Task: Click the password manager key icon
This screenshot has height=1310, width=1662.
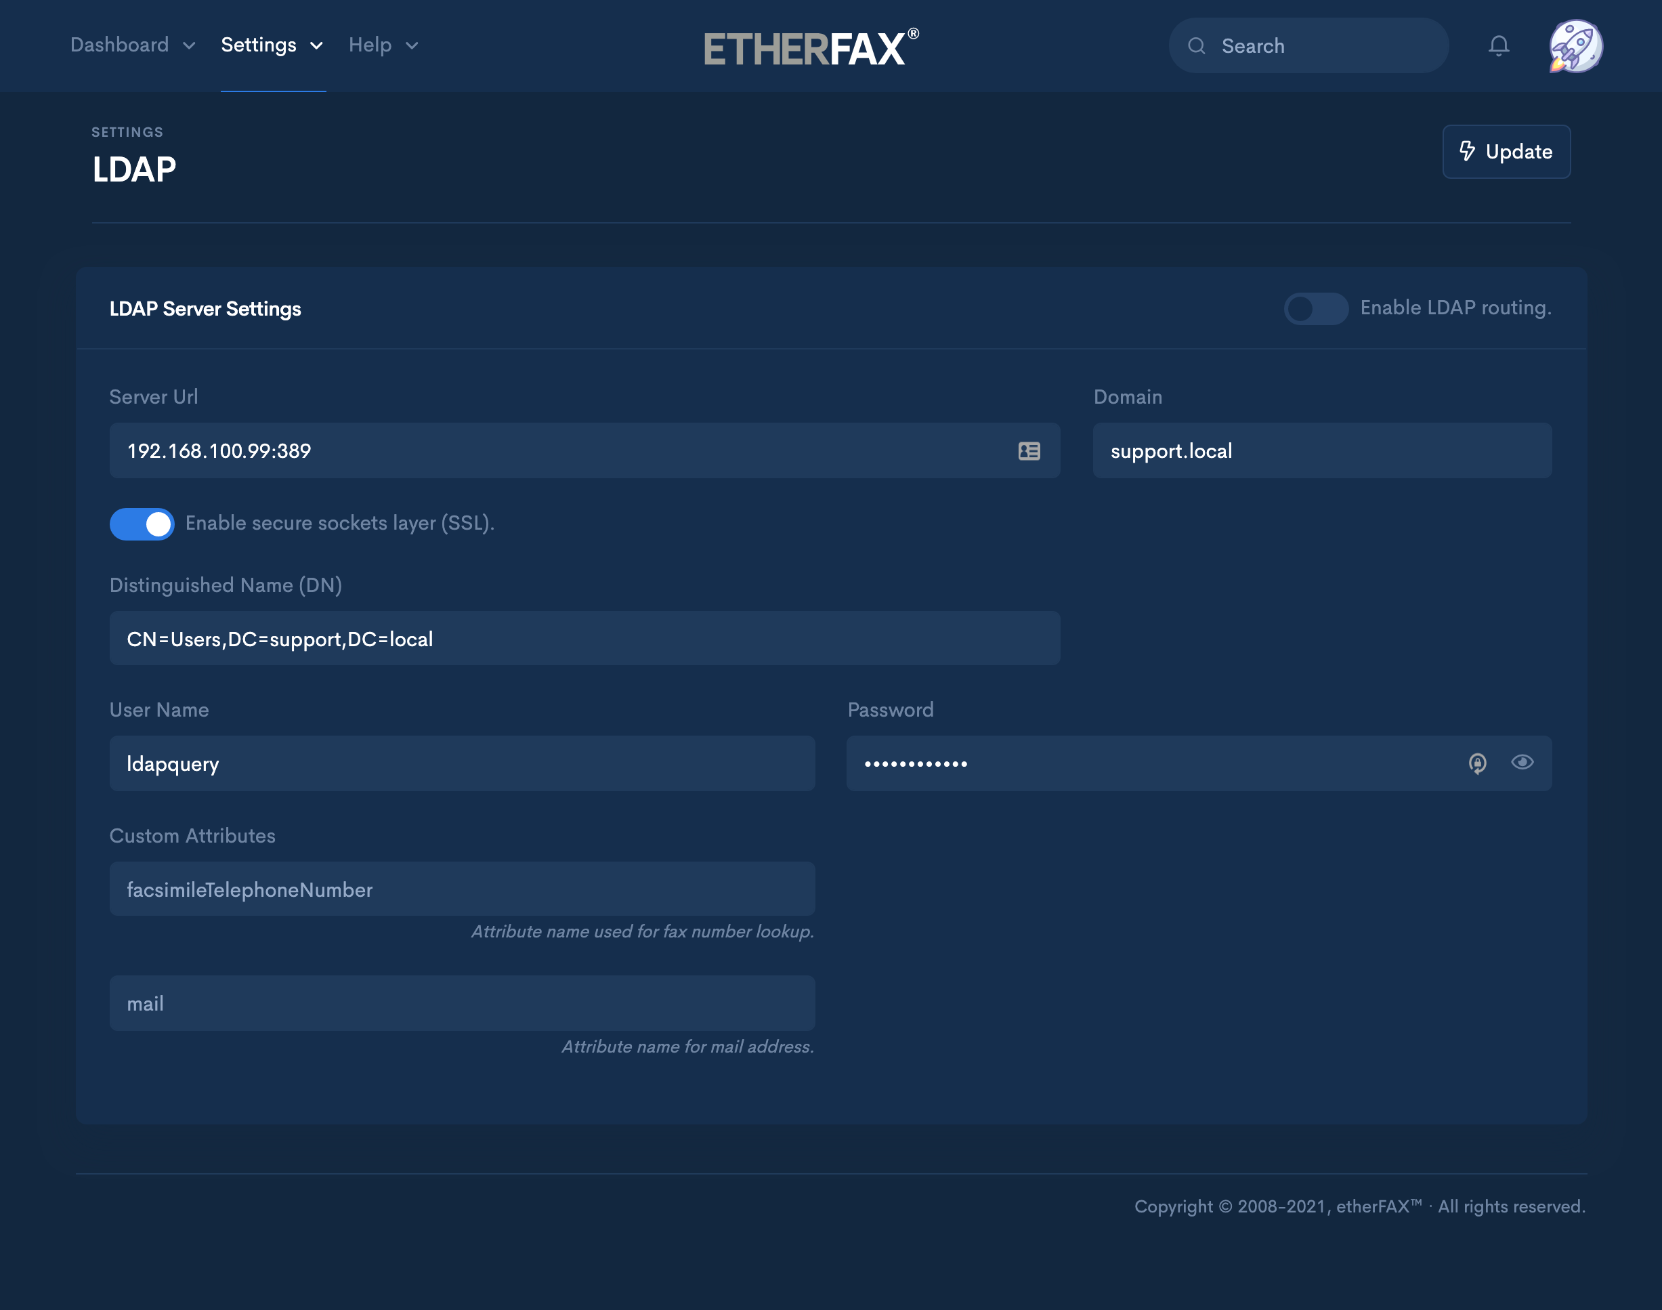Action: [x=1477, y=763]
